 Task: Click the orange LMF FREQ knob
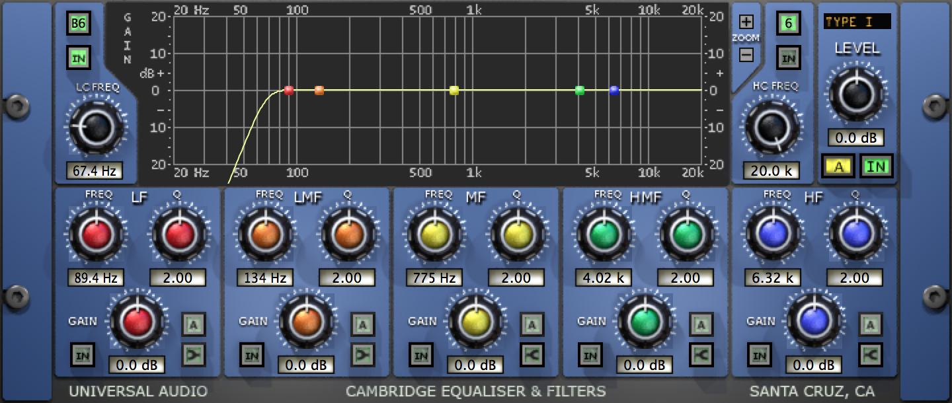265,235
